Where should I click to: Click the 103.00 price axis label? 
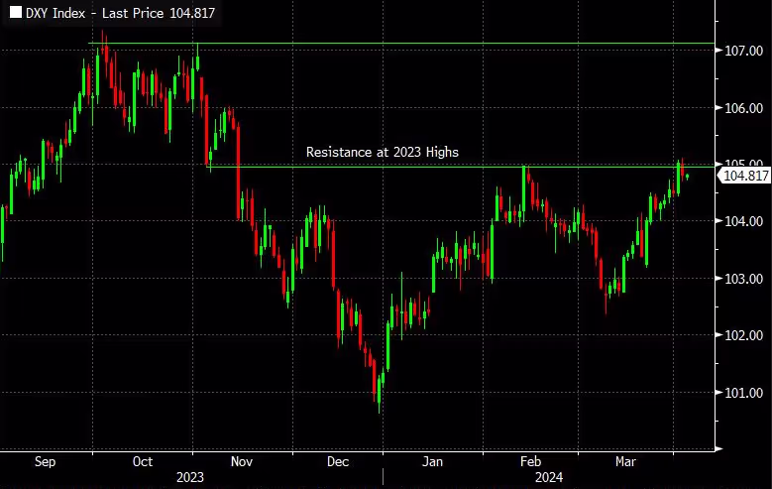743,279
